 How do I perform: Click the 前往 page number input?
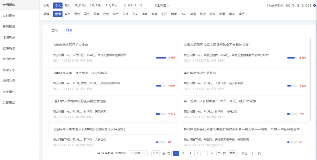pos(252,154)
